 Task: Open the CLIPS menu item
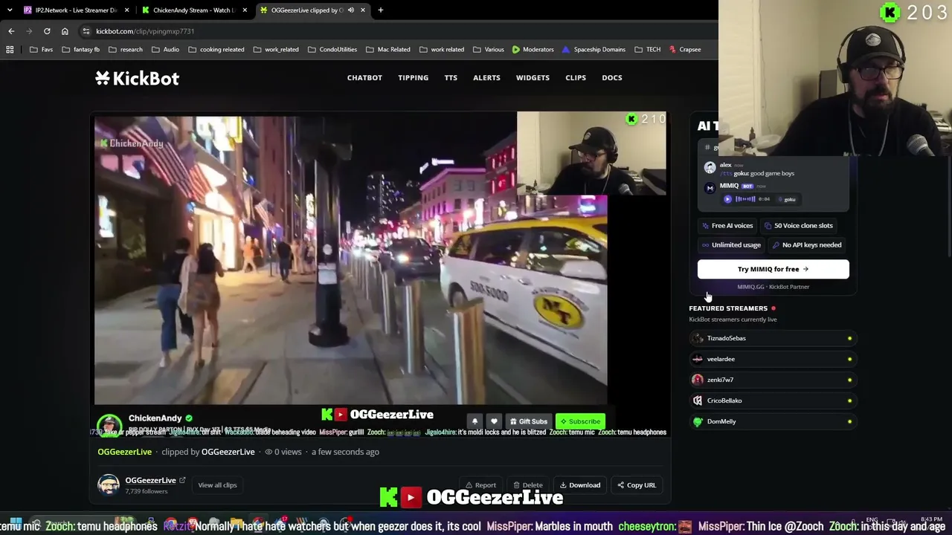(576, 78)
